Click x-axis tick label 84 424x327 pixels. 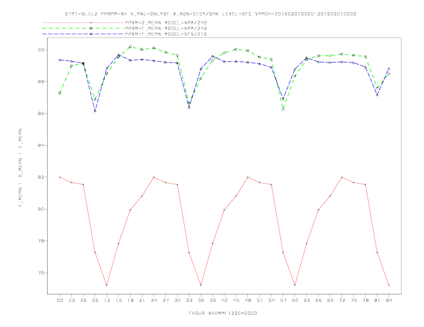pyautogui.click(x=389, y=300)
